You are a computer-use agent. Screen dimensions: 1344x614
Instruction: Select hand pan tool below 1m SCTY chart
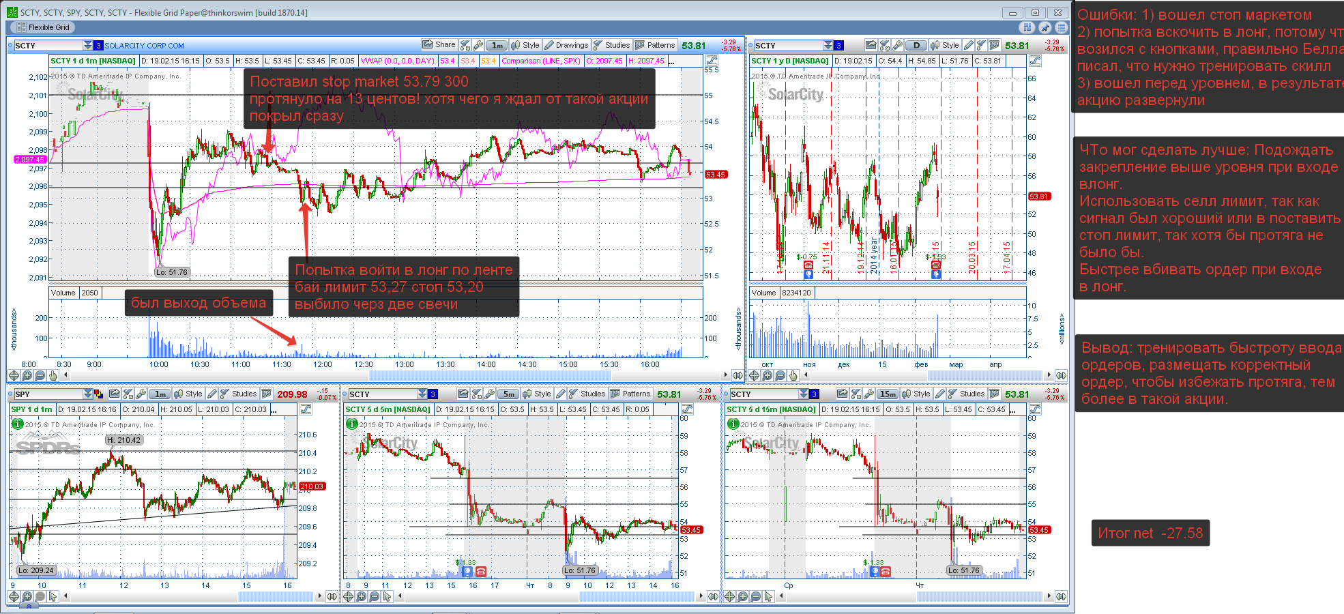tap(53, 375)
